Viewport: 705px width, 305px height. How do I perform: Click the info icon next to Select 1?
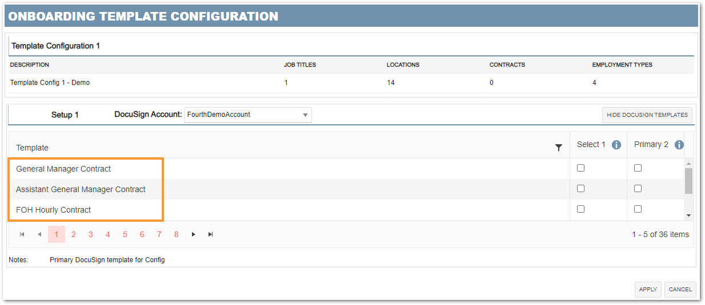616,145
